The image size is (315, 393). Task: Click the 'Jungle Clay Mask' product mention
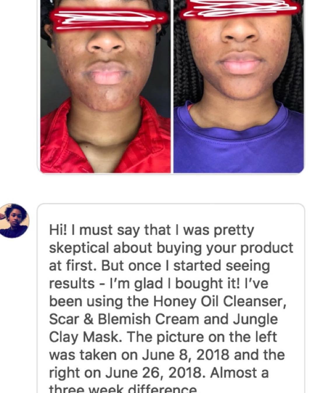pos(163,328)
